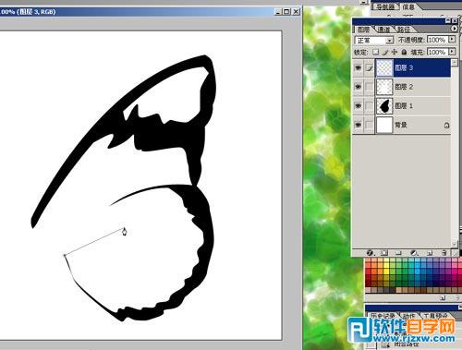This screenshot has height=350, width=462.
Task: Create new swatch in Swatches panel
Action: pos(443,297)
